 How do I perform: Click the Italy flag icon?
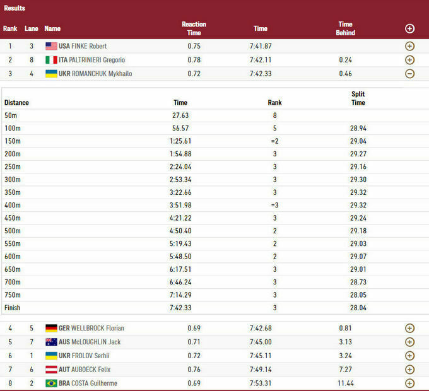[51, 60]
